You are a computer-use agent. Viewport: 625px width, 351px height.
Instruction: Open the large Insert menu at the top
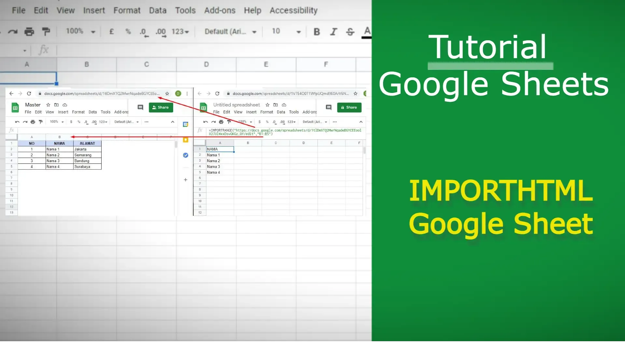tap(94, 10)
